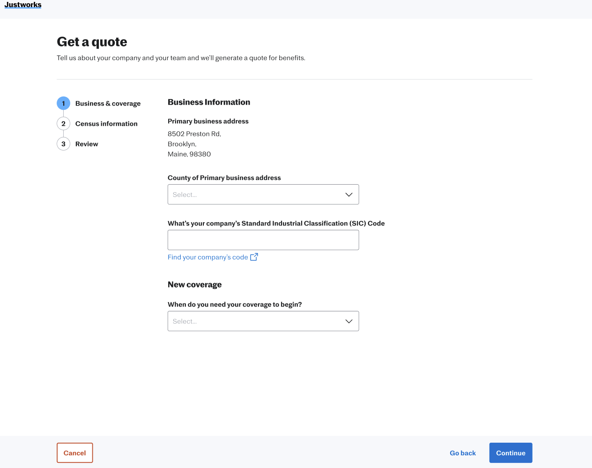592x468 pixels.
Task: Click the step 1 circle indicator
Action: point(63,103)
